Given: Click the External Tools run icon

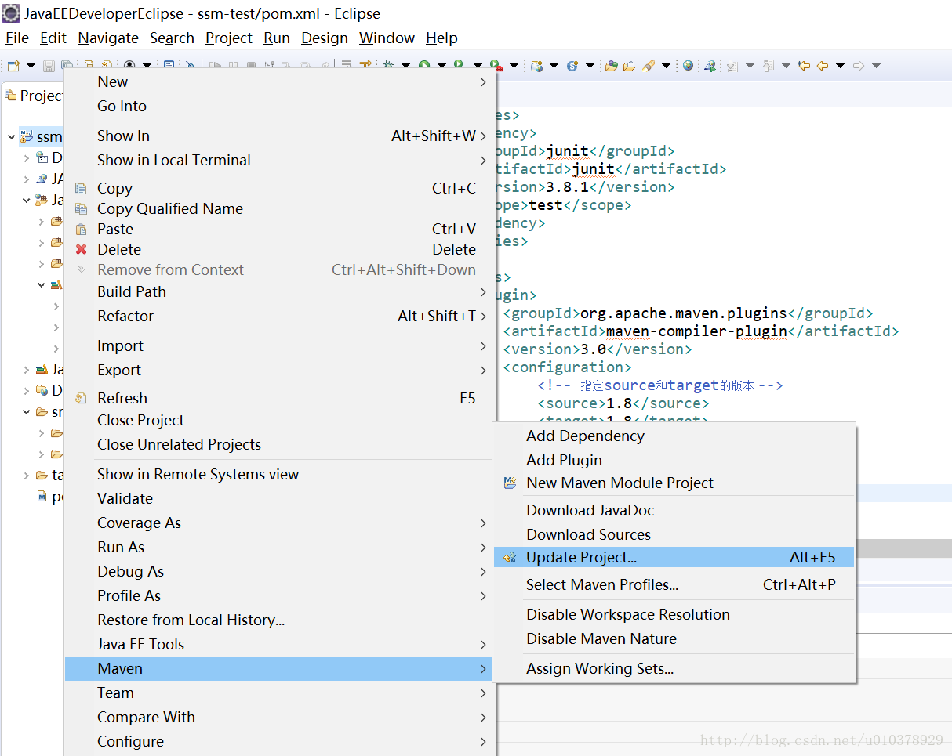Looking at the screenshot, I should tap(496, 66).
